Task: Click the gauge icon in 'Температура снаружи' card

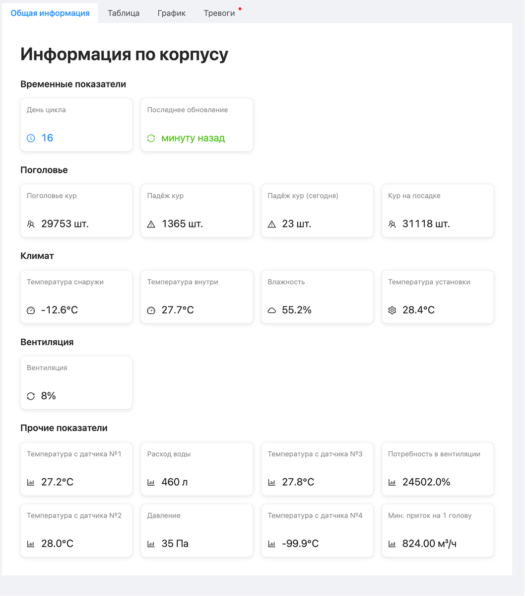Action: 31,310
